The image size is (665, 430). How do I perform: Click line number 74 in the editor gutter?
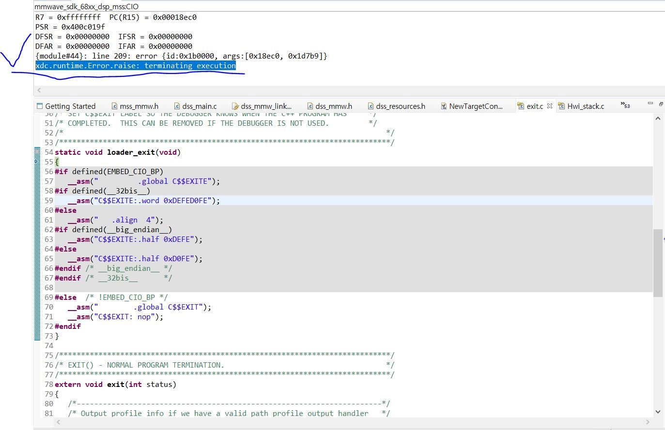coord(48,345)
